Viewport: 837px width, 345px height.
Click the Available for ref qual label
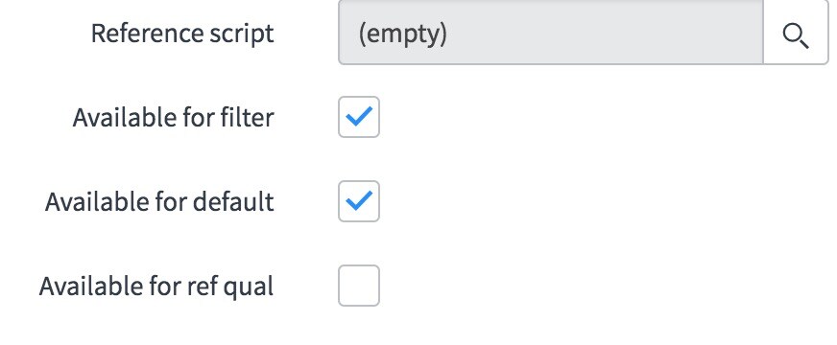[156, 286]
